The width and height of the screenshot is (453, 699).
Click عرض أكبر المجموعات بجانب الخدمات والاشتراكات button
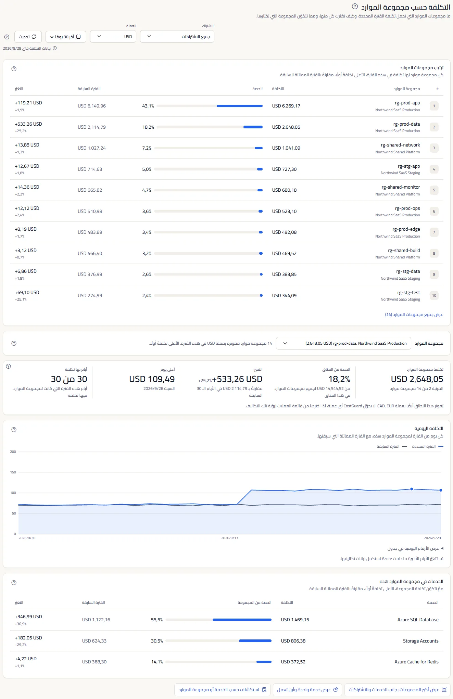click(x=397, y=690)
